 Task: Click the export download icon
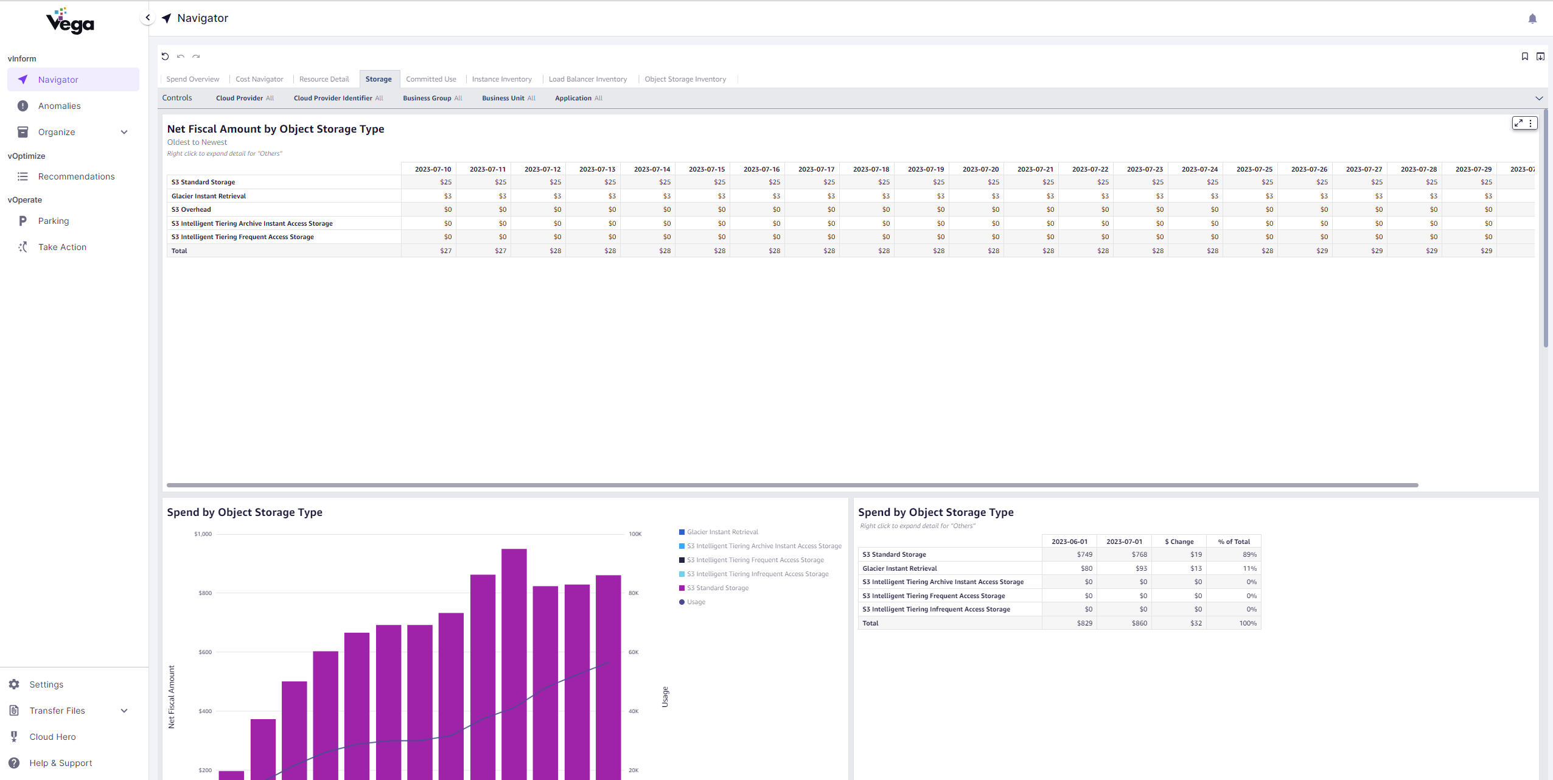(x=1540, y=57)
